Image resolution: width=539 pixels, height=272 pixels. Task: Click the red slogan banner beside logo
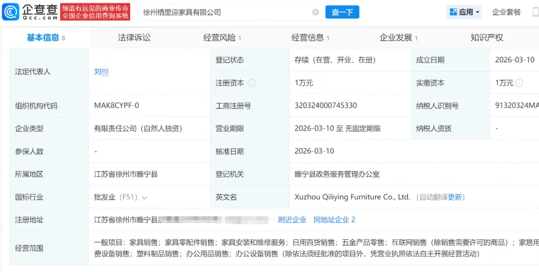click(x=95, y=12)
